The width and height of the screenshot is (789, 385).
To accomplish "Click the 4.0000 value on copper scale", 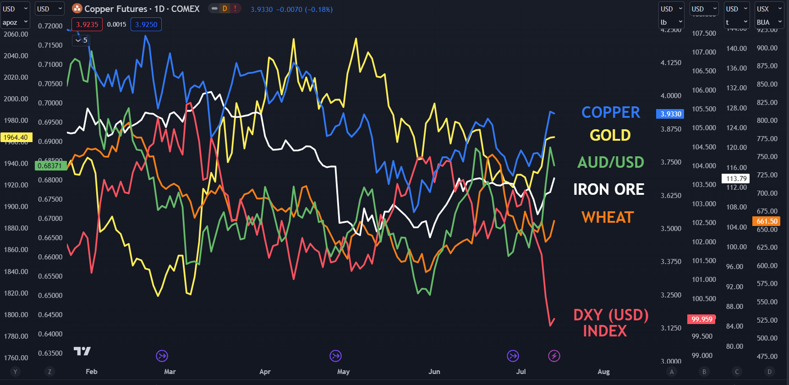I will (671, 96).
